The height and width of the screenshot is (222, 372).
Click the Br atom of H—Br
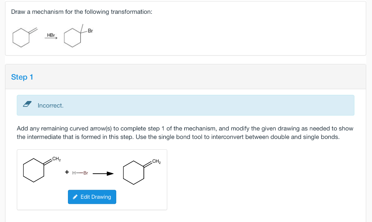coord(86,173)
